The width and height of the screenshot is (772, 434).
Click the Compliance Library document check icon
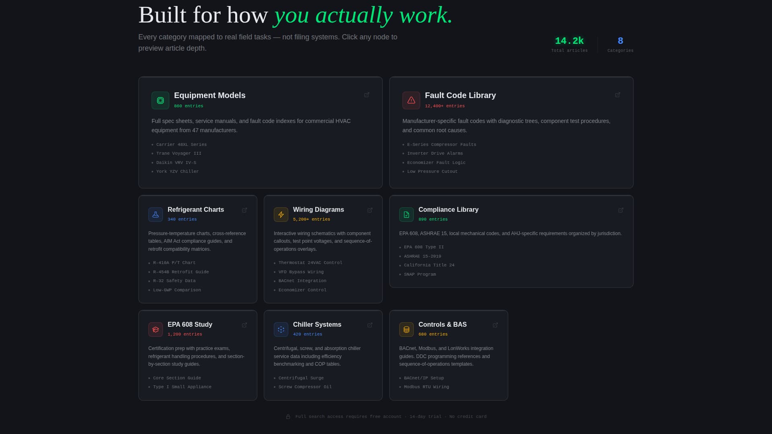point(407,215)
